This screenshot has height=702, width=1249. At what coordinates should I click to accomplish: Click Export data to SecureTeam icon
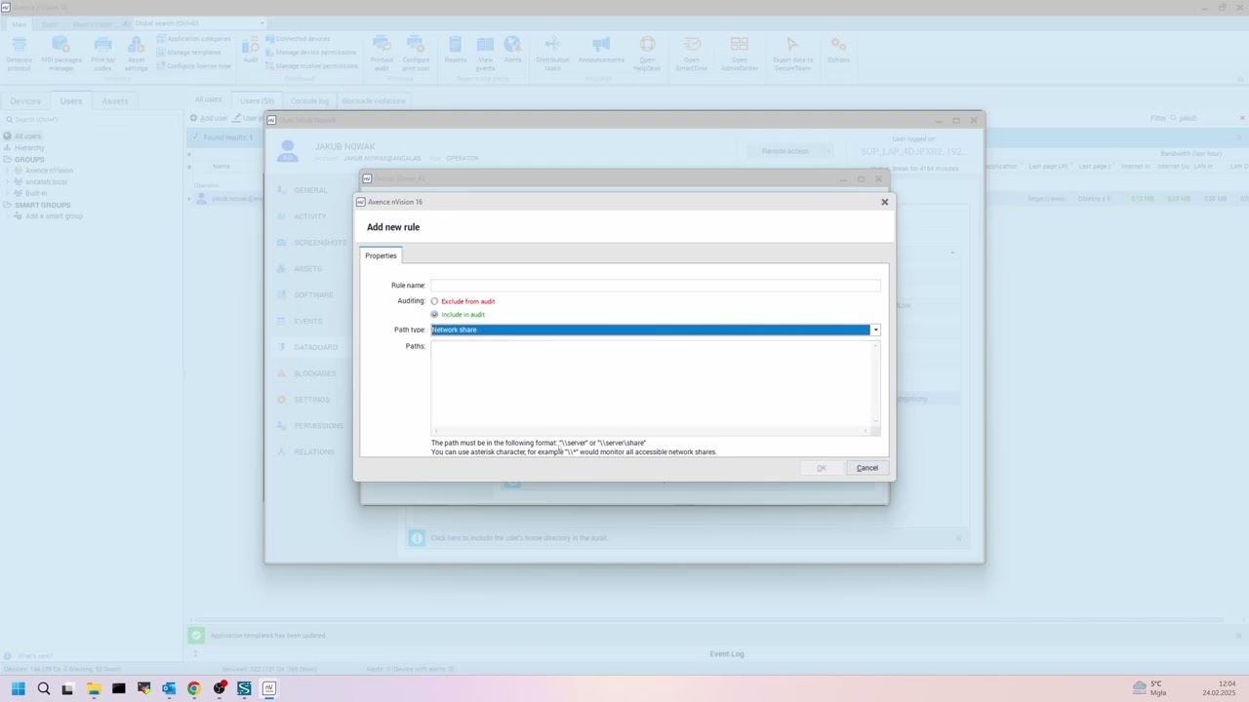pyautogui.click(x=792, y=54)
